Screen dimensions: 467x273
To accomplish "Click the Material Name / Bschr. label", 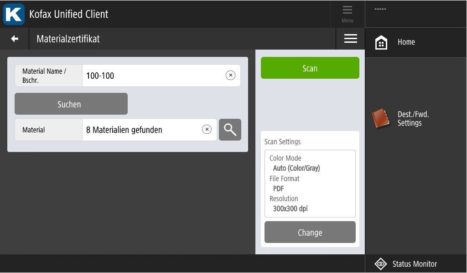I will click(x=44, y=76).
